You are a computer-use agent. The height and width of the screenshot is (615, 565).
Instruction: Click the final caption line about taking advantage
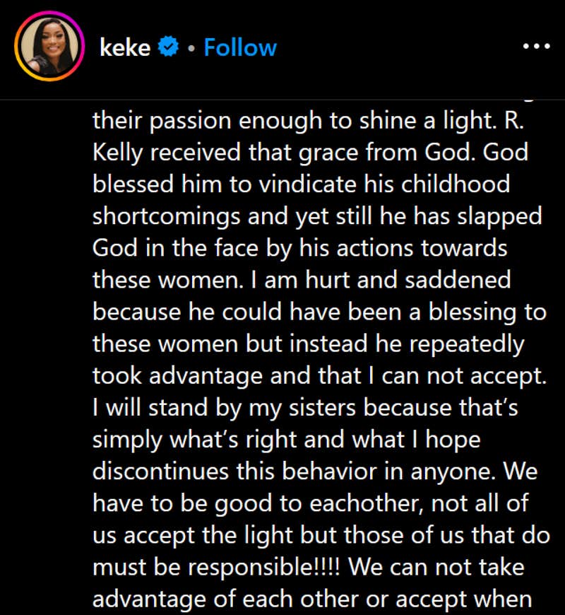pyautogui.click(x=304, y=598)
